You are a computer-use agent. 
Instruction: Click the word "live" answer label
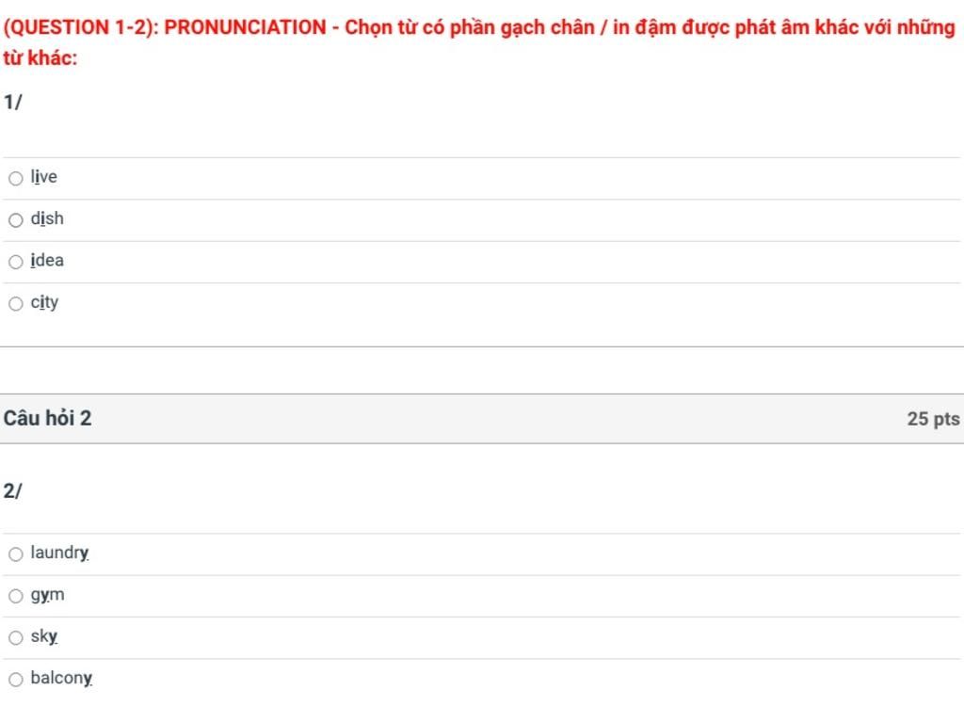click(x=43, y=177)
